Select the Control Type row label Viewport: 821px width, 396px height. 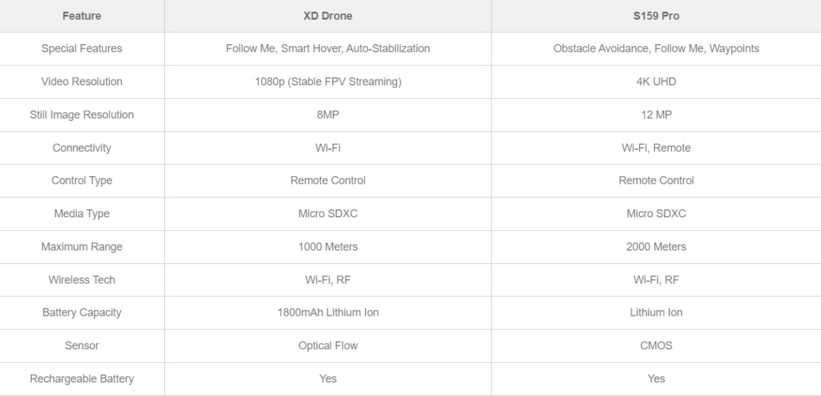(81, 181)
